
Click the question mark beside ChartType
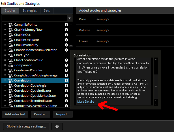coord(66,55)
